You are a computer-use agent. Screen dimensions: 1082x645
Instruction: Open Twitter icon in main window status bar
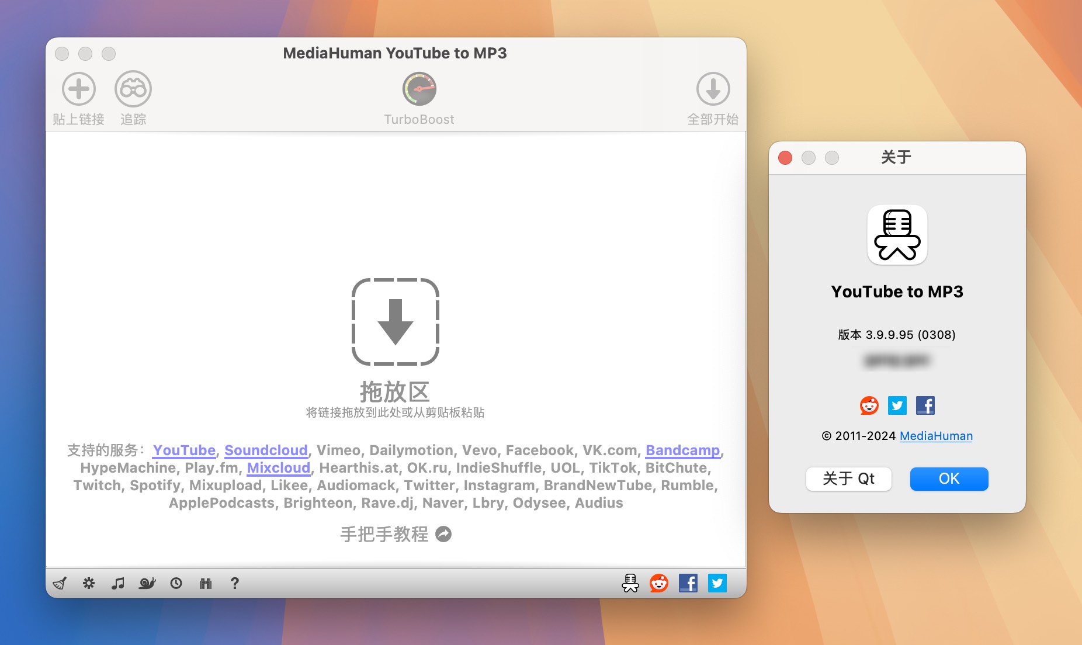(x=717, y=583)
